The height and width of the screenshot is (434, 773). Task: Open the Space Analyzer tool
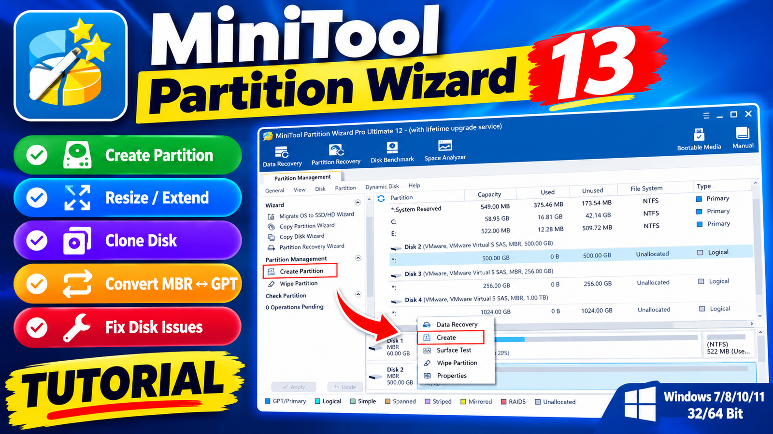point(445,150)
